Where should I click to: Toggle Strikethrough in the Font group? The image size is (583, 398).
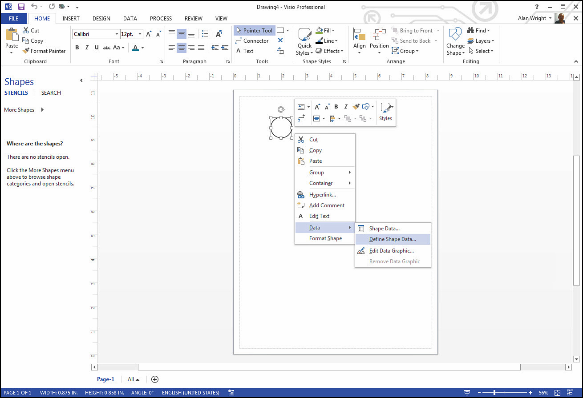(107, 48)
